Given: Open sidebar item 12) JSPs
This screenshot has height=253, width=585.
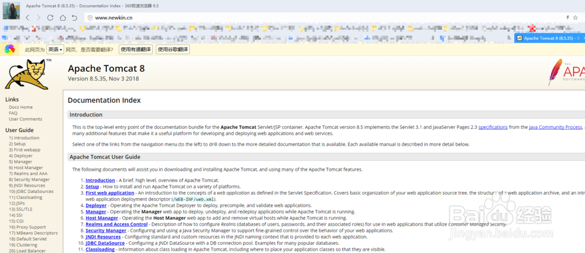Looking at the screenshot, I should coord(17,203).
